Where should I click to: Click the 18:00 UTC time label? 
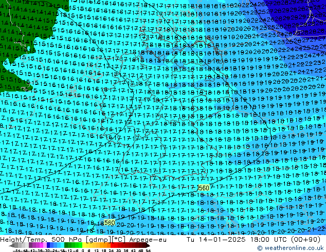[269, 240]
